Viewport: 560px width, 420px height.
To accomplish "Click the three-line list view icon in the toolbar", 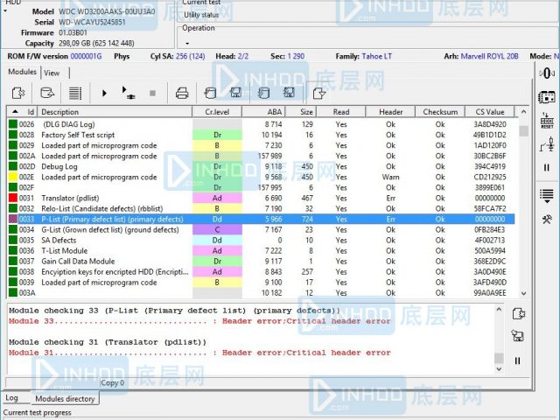I will click(75, 93).
